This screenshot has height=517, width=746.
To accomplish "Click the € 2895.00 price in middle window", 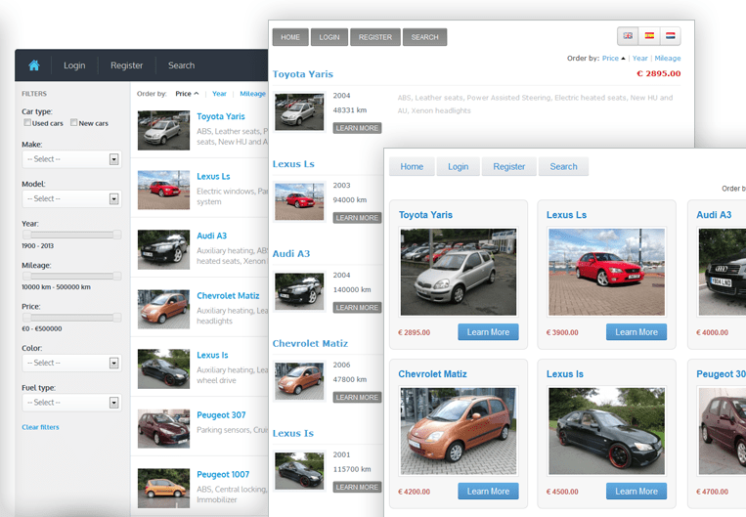I will point(658,73).
